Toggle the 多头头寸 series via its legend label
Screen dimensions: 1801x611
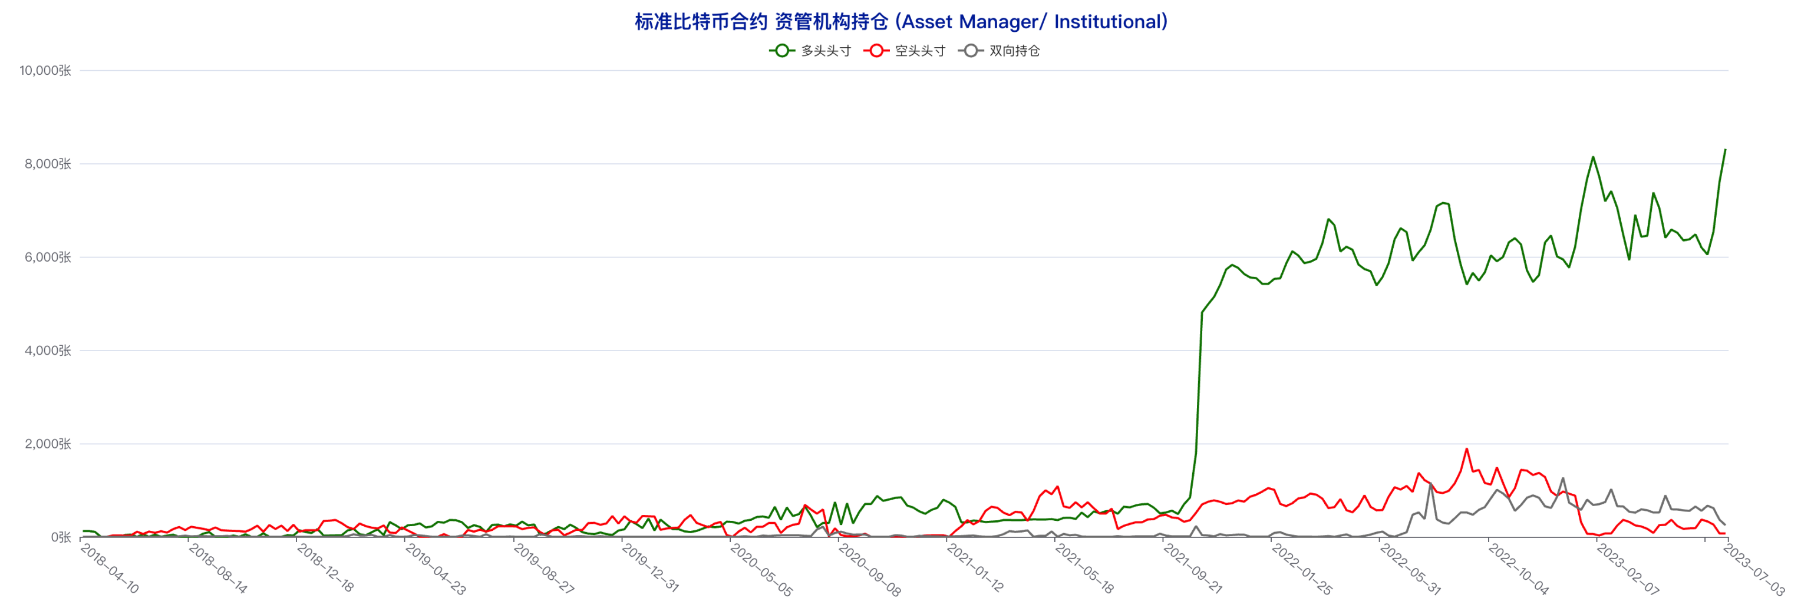[x=826, y=51]
